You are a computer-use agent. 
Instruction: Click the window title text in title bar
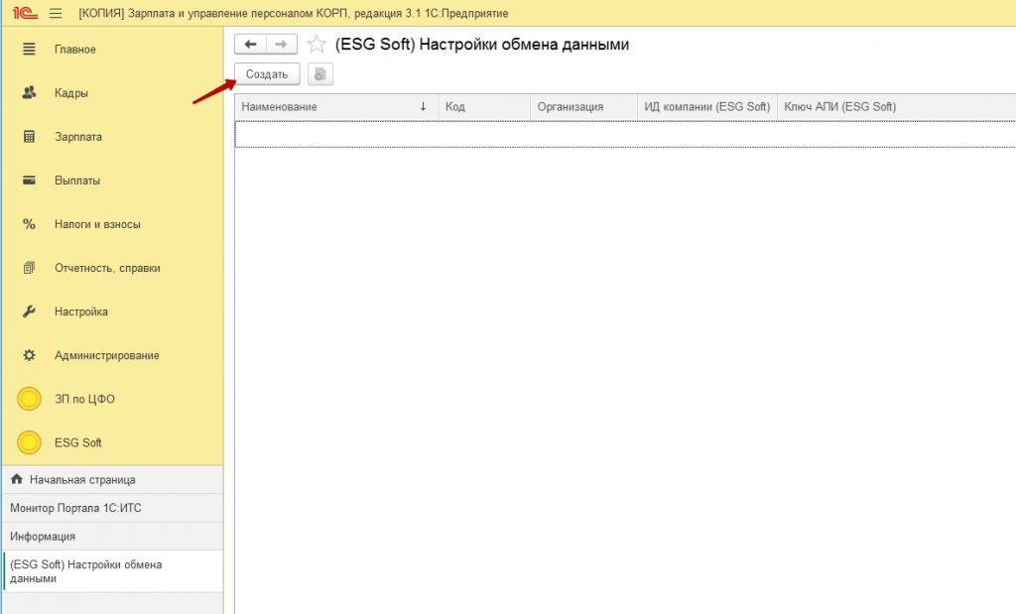click(294, 13)
